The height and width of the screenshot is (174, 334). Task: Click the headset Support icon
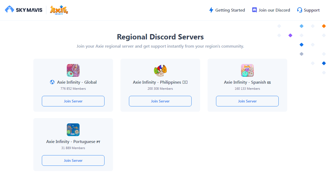[300, 10]
